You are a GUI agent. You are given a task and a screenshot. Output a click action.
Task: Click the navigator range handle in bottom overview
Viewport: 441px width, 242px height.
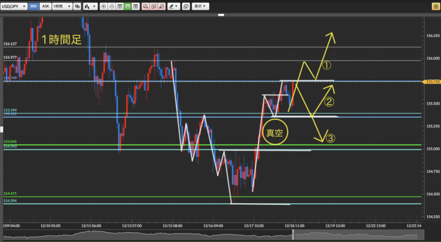tap(294, 234)
